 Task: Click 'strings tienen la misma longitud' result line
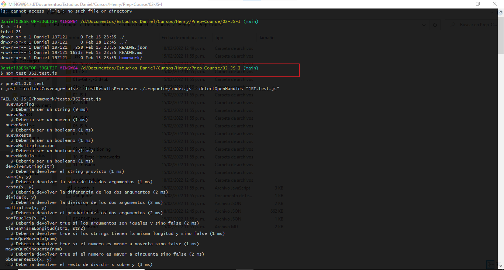pos(118,233)
